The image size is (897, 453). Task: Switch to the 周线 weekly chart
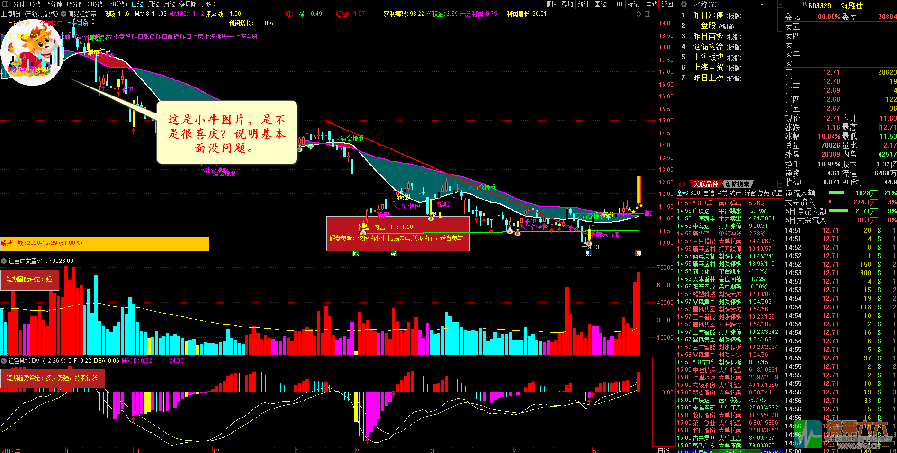pos(153,4)
